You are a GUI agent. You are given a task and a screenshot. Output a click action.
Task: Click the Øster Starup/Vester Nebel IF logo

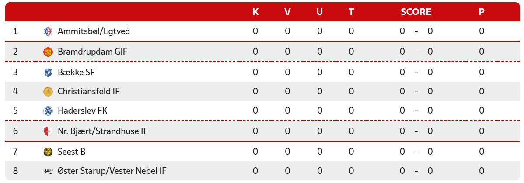coord(48,171)
